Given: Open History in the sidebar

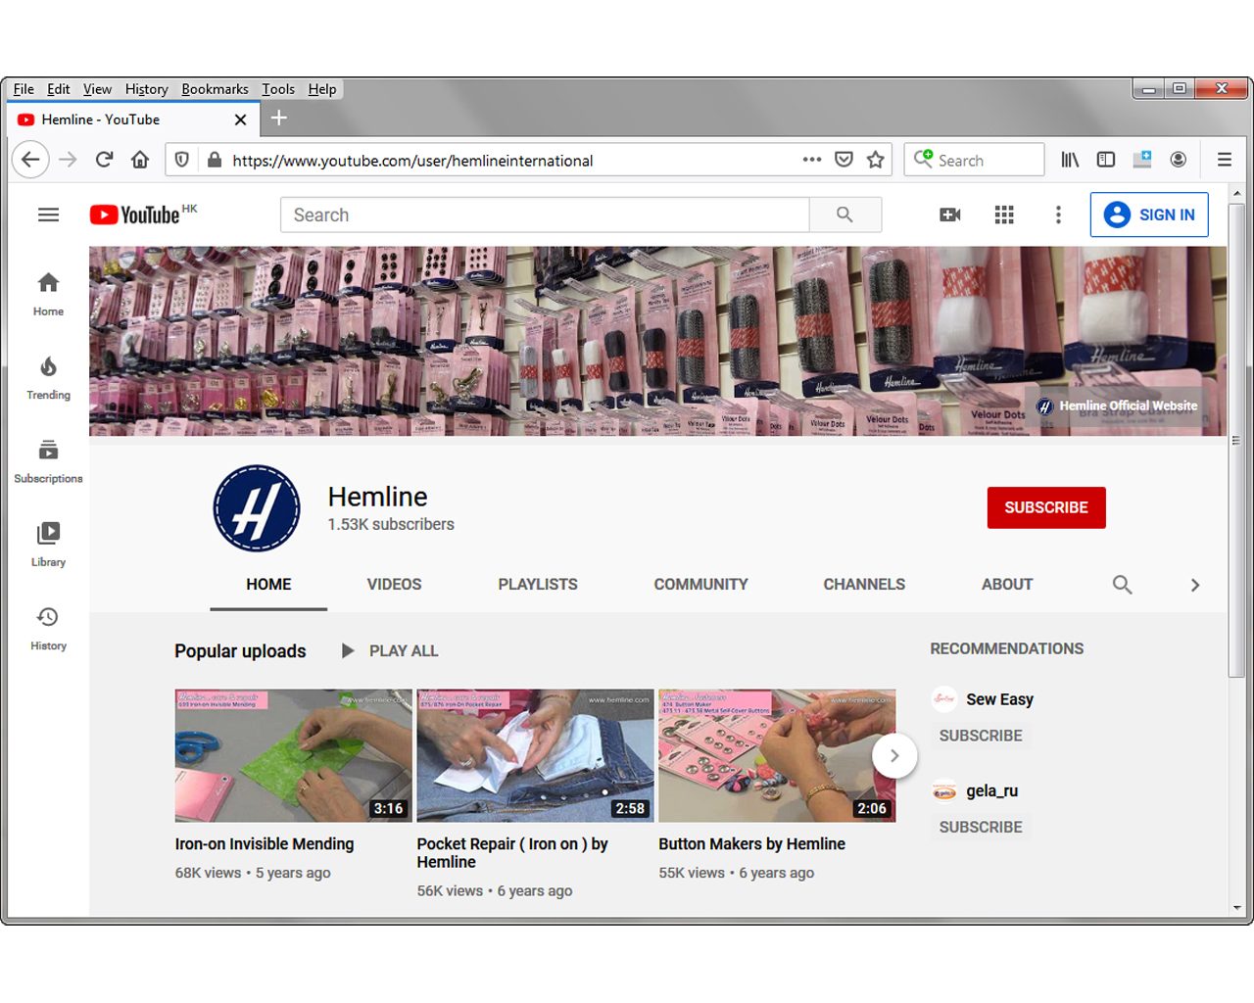Looking at the screenshot, I should (48, 629).
